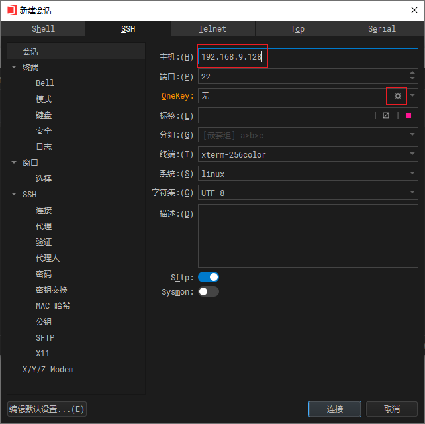The width and height of the screenshot is (425, 424).
Task: Collapse the 终端 tree section arrow
Action: pyautogui.click(x=14, y=68)
